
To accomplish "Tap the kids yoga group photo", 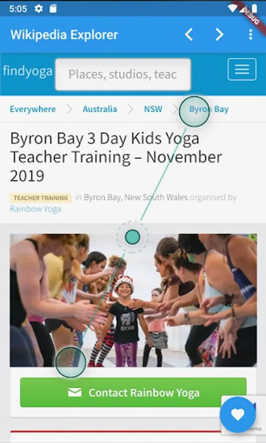I will tap(133, 300).
